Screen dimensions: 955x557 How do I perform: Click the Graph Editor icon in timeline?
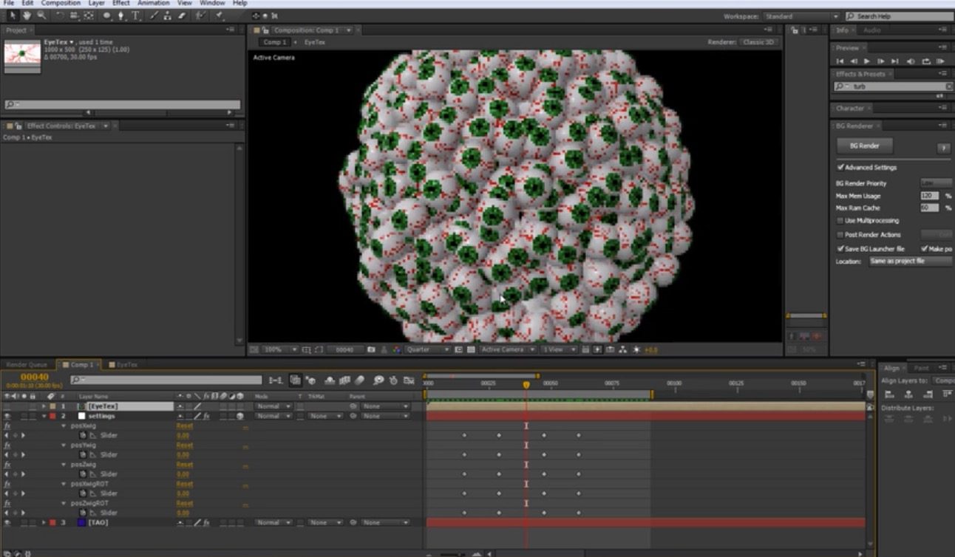click(x=409, y=380)
